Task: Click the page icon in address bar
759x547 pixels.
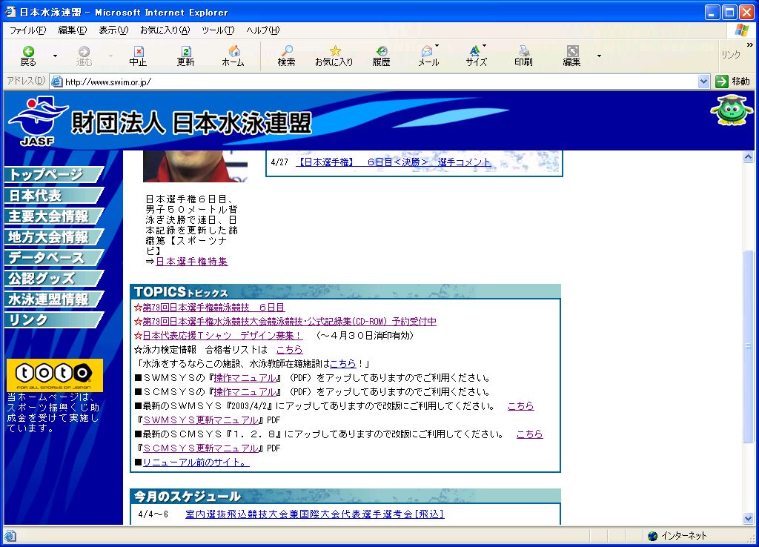Action: pos(56,82)
